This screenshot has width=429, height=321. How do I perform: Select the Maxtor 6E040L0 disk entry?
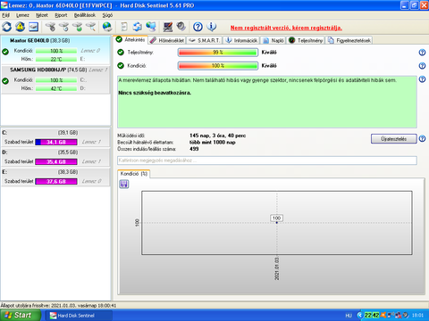coord(55,50)
